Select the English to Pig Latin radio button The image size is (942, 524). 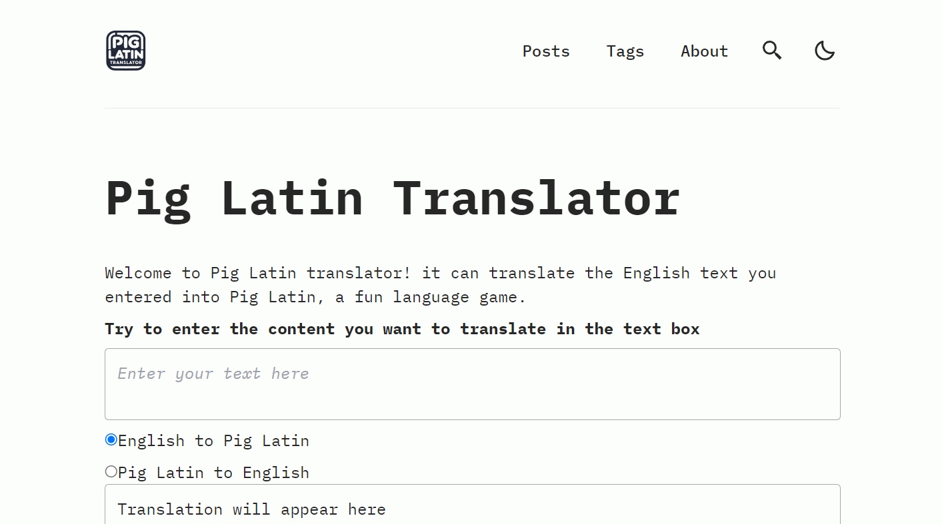(111, 439)
